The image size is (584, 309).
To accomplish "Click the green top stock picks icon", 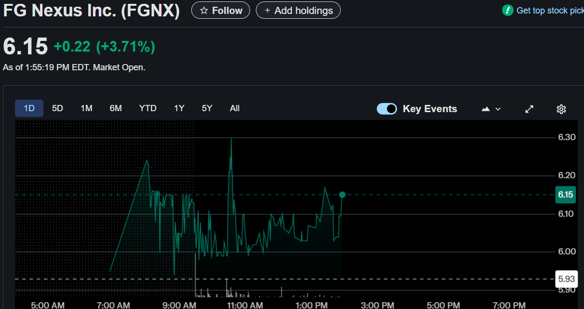I will pyautogui.click(x=507, y=10).
